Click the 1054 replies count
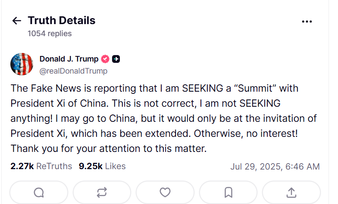 (x=50, y=33)
